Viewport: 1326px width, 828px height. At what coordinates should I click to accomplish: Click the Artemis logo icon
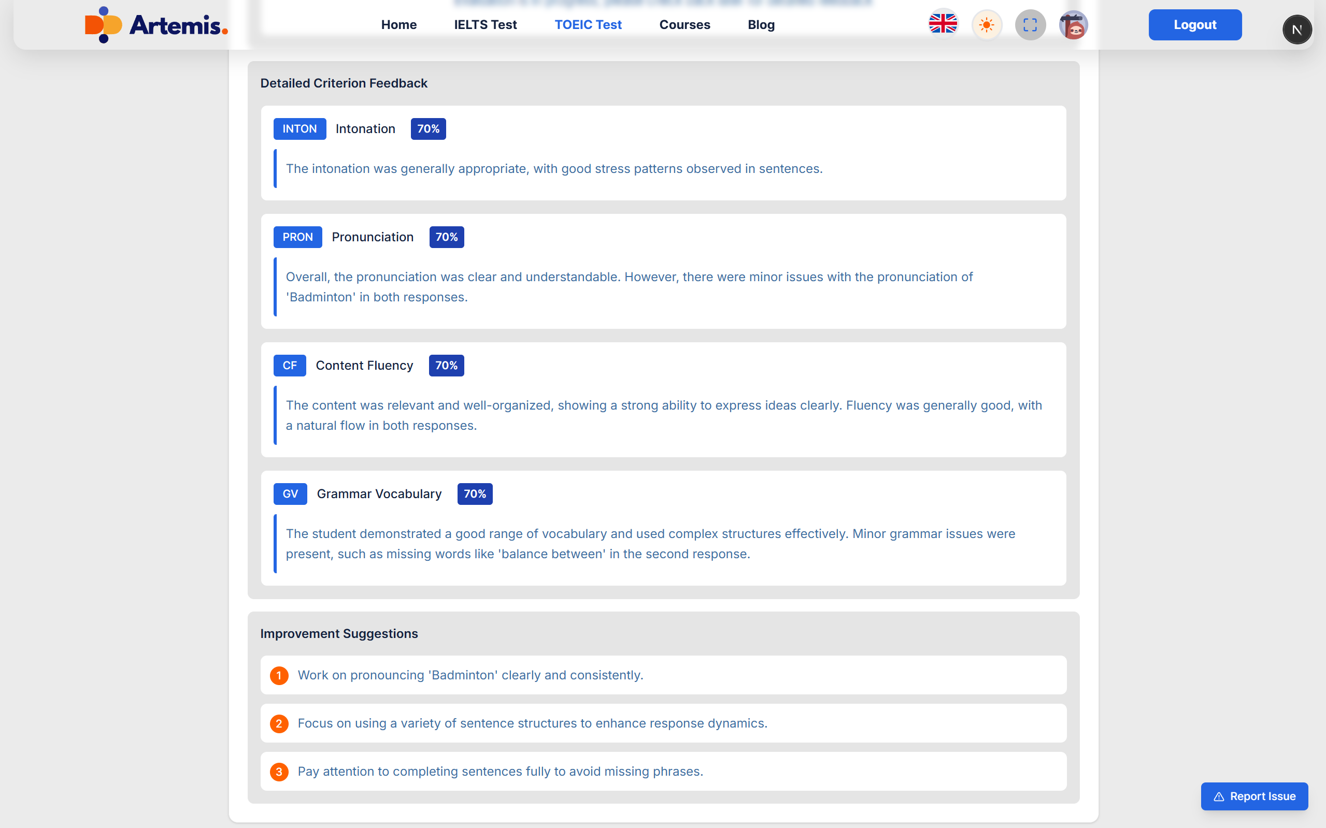(103, 25)
